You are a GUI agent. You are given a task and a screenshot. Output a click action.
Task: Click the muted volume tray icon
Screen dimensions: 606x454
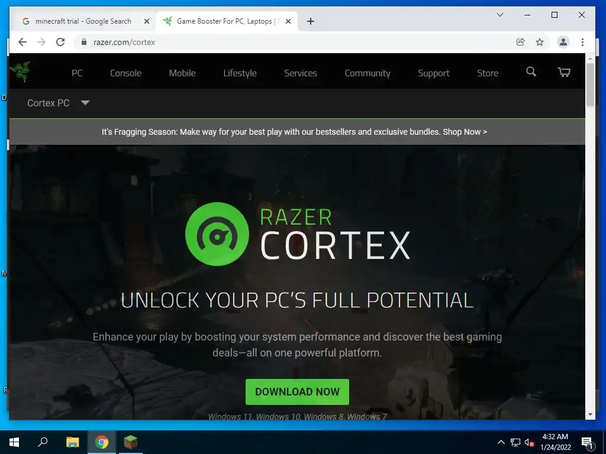tap(529, 442)
